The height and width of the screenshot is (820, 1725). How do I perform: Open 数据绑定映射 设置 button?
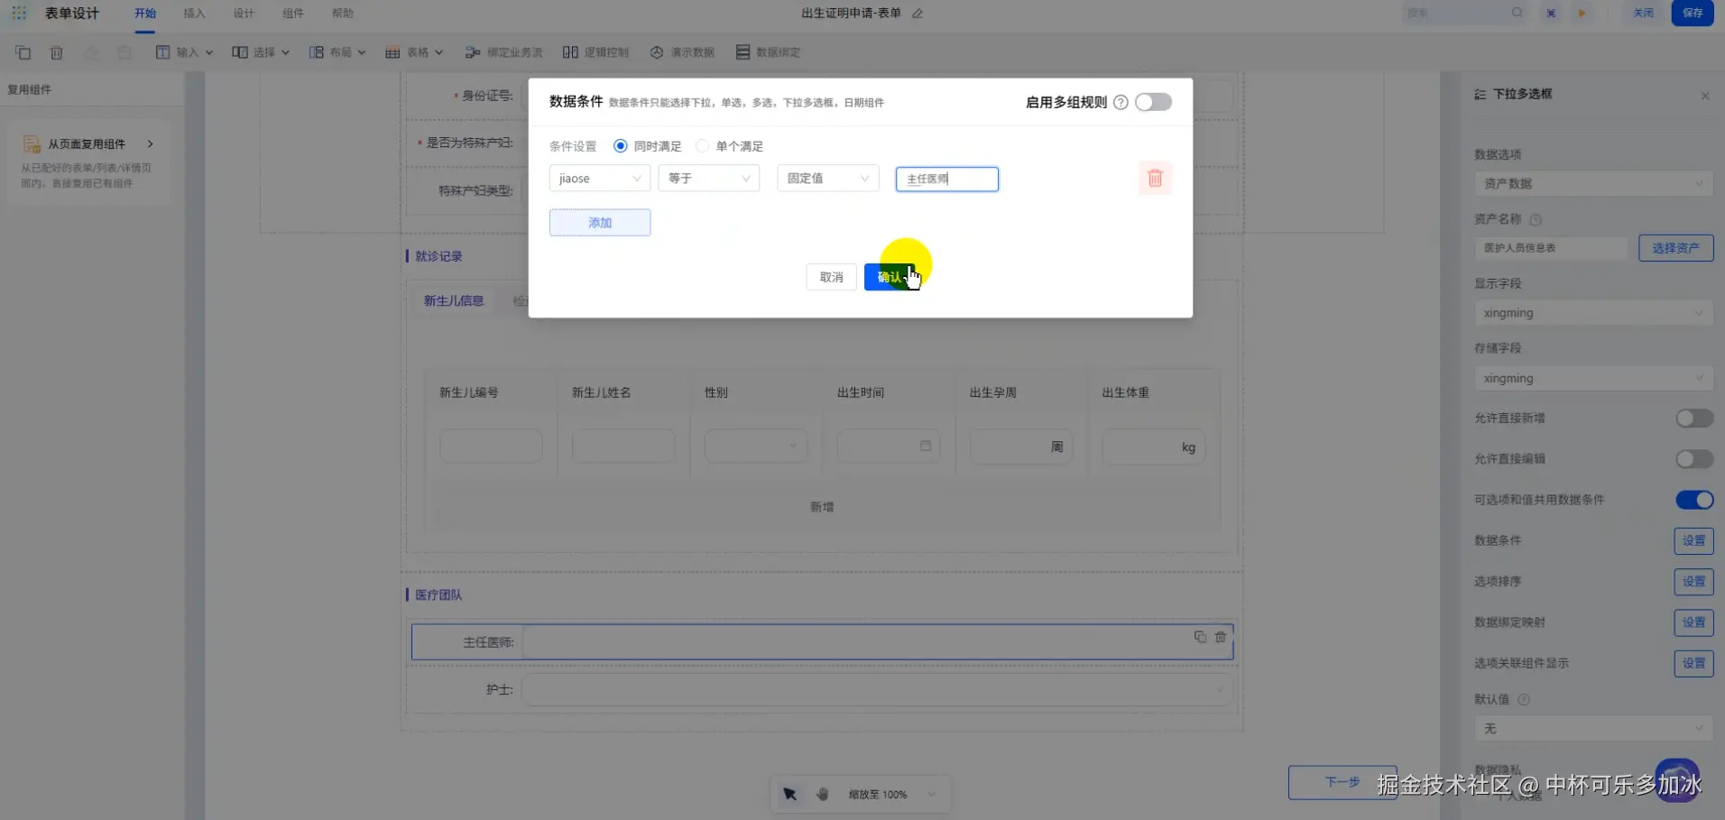coord(1693,622)
